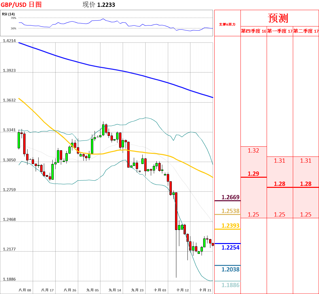Screen dimensions: 319x294
Task: Click the 八月 17 date label
Action: (x=47, y=290)
